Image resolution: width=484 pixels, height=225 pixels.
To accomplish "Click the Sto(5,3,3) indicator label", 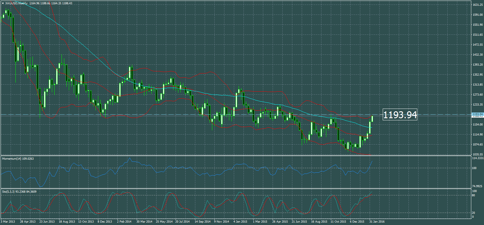I will point(19,191).
